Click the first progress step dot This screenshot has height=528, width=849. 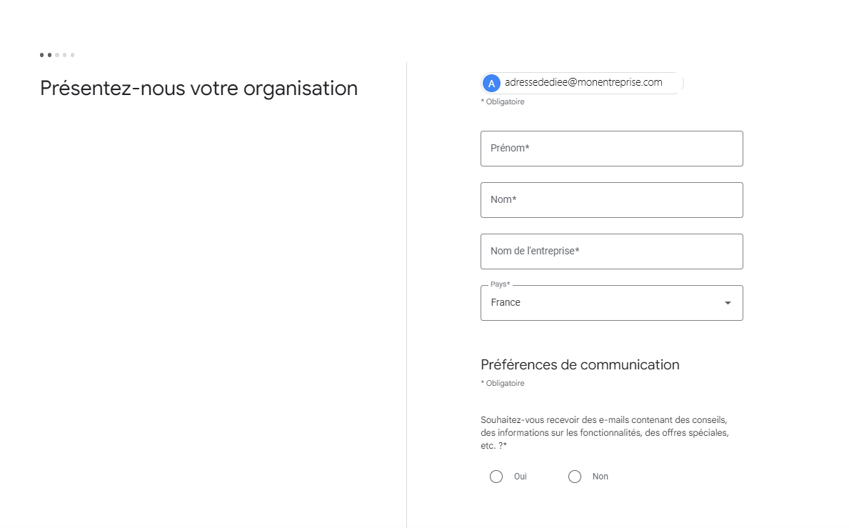click(41, 55)
